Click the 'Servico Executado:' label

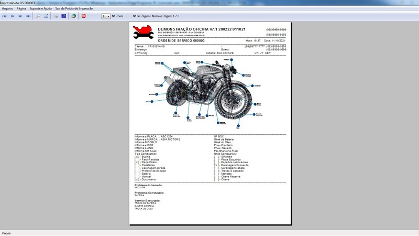(148, 201)
